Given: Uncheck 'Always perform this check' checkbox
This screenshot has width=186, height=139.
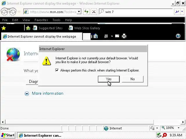Looking at the screenshot, I should (x=57, y=70).
